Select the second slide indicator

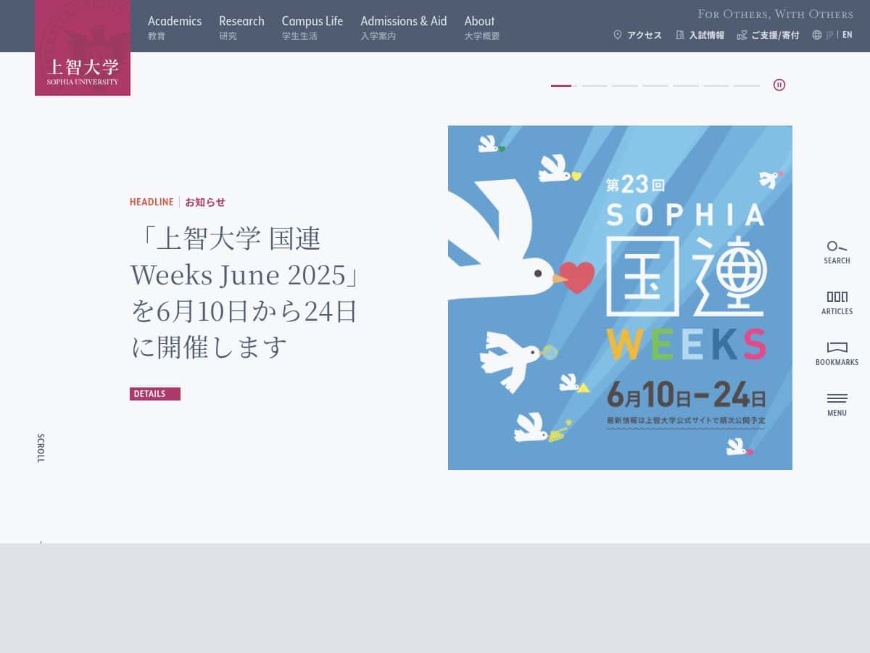pyautogui.click(x=594, y=86)
